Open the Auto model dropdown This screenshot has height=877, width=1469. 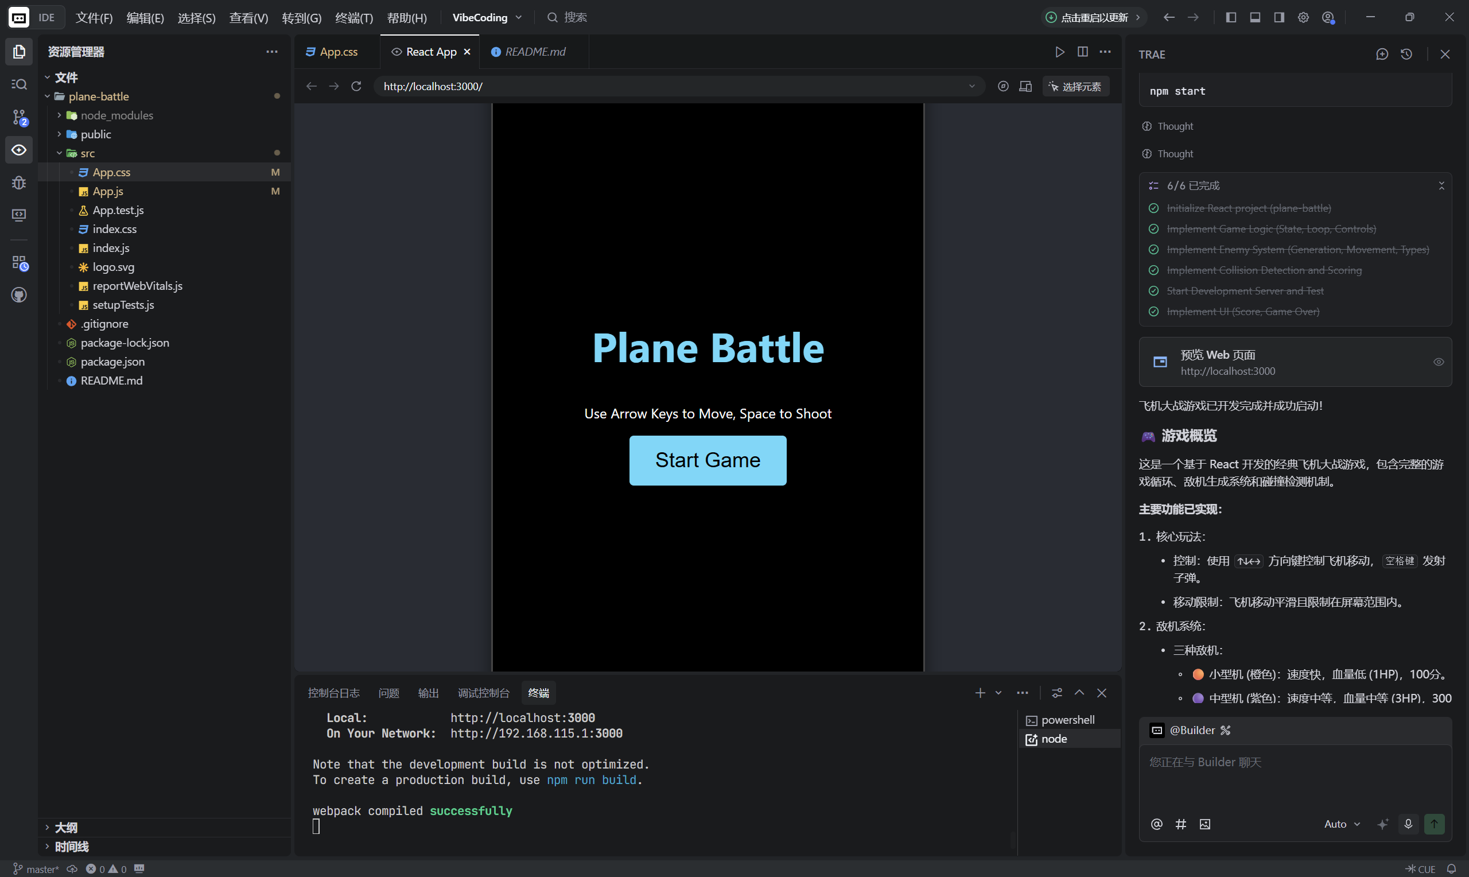point(1342,824)
